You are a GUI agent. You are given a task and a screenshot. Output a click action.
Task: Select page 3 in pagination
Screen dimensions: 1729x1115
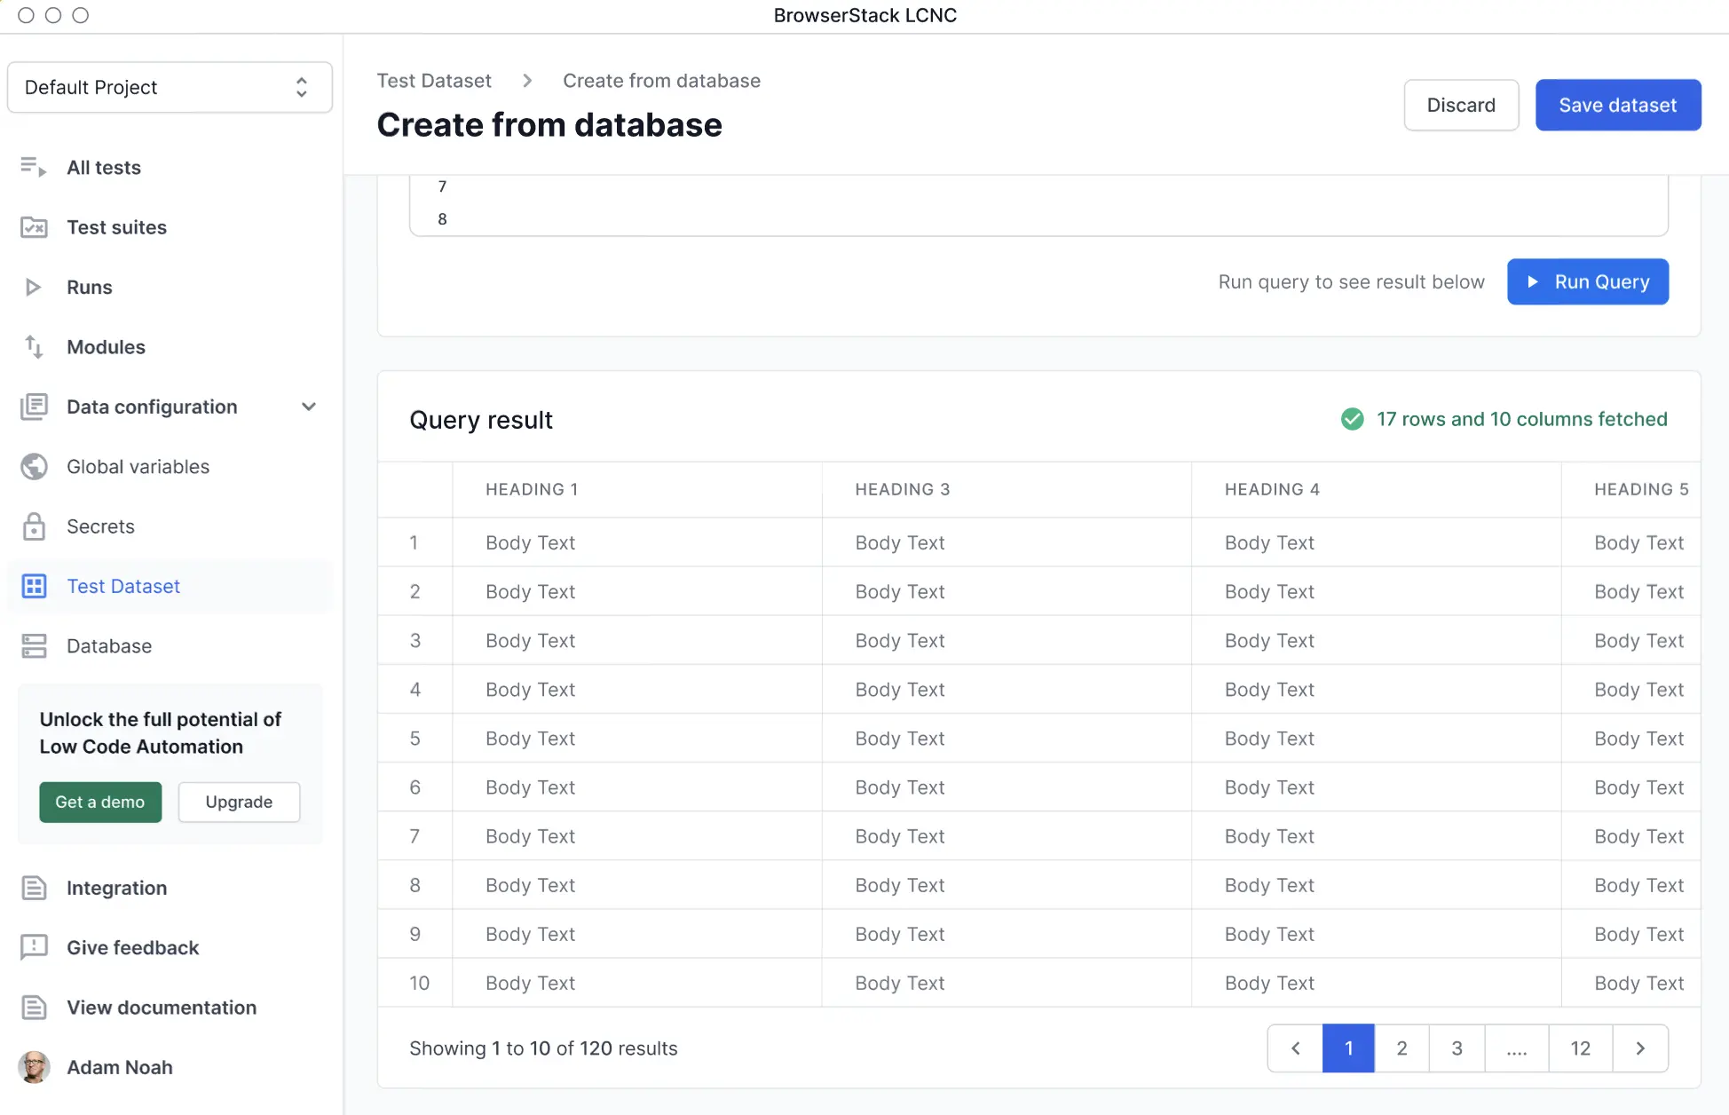(x=1457, y=1048)
